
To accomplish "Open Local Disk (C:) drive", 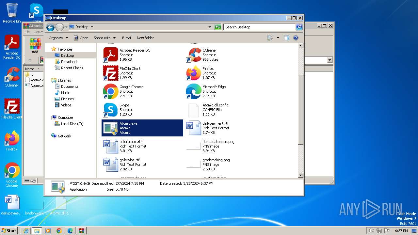I will pos(72,124).
